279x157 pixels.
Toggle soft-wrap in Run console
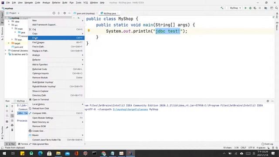point(12,116)
